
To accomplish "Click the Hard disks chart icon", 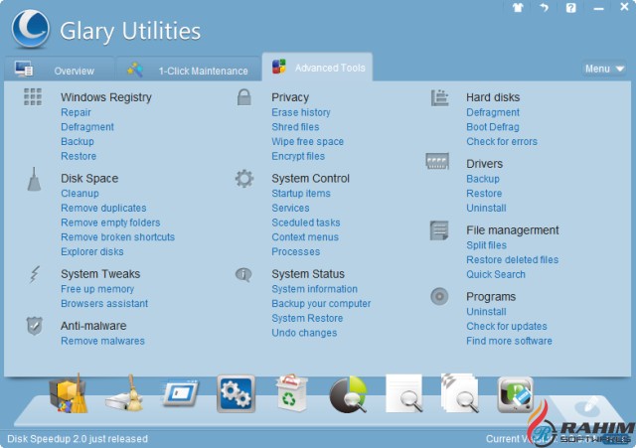I will [x=439, y=97].
